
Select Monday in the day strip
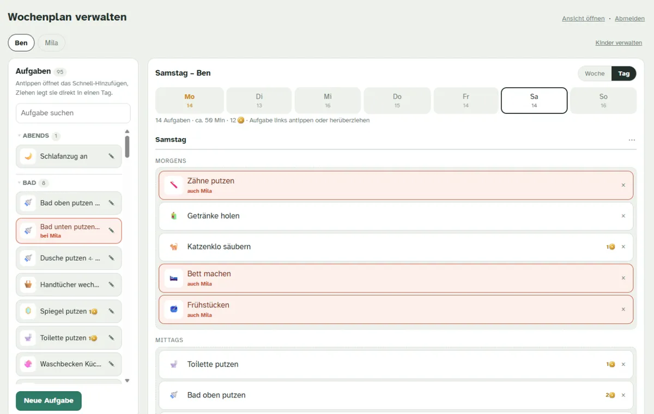(x=190, y=100)
